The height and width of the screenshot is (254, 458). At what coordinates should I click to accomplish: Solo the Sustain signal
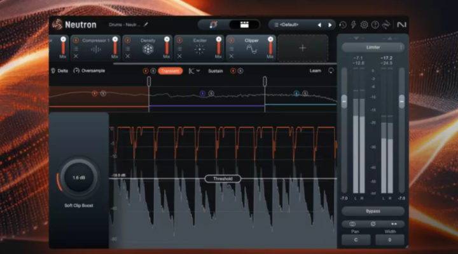240,71
